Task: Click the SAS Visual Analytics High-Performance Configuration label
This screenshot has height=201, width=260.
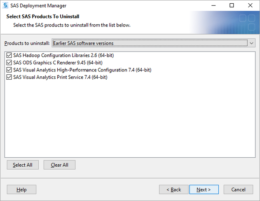Action: coord(82,70)
